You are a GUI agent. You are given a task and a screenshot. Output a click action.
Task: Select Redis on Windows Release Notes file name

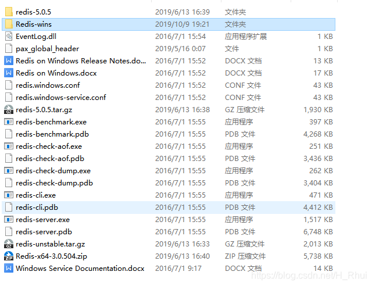tap(81, 61)
